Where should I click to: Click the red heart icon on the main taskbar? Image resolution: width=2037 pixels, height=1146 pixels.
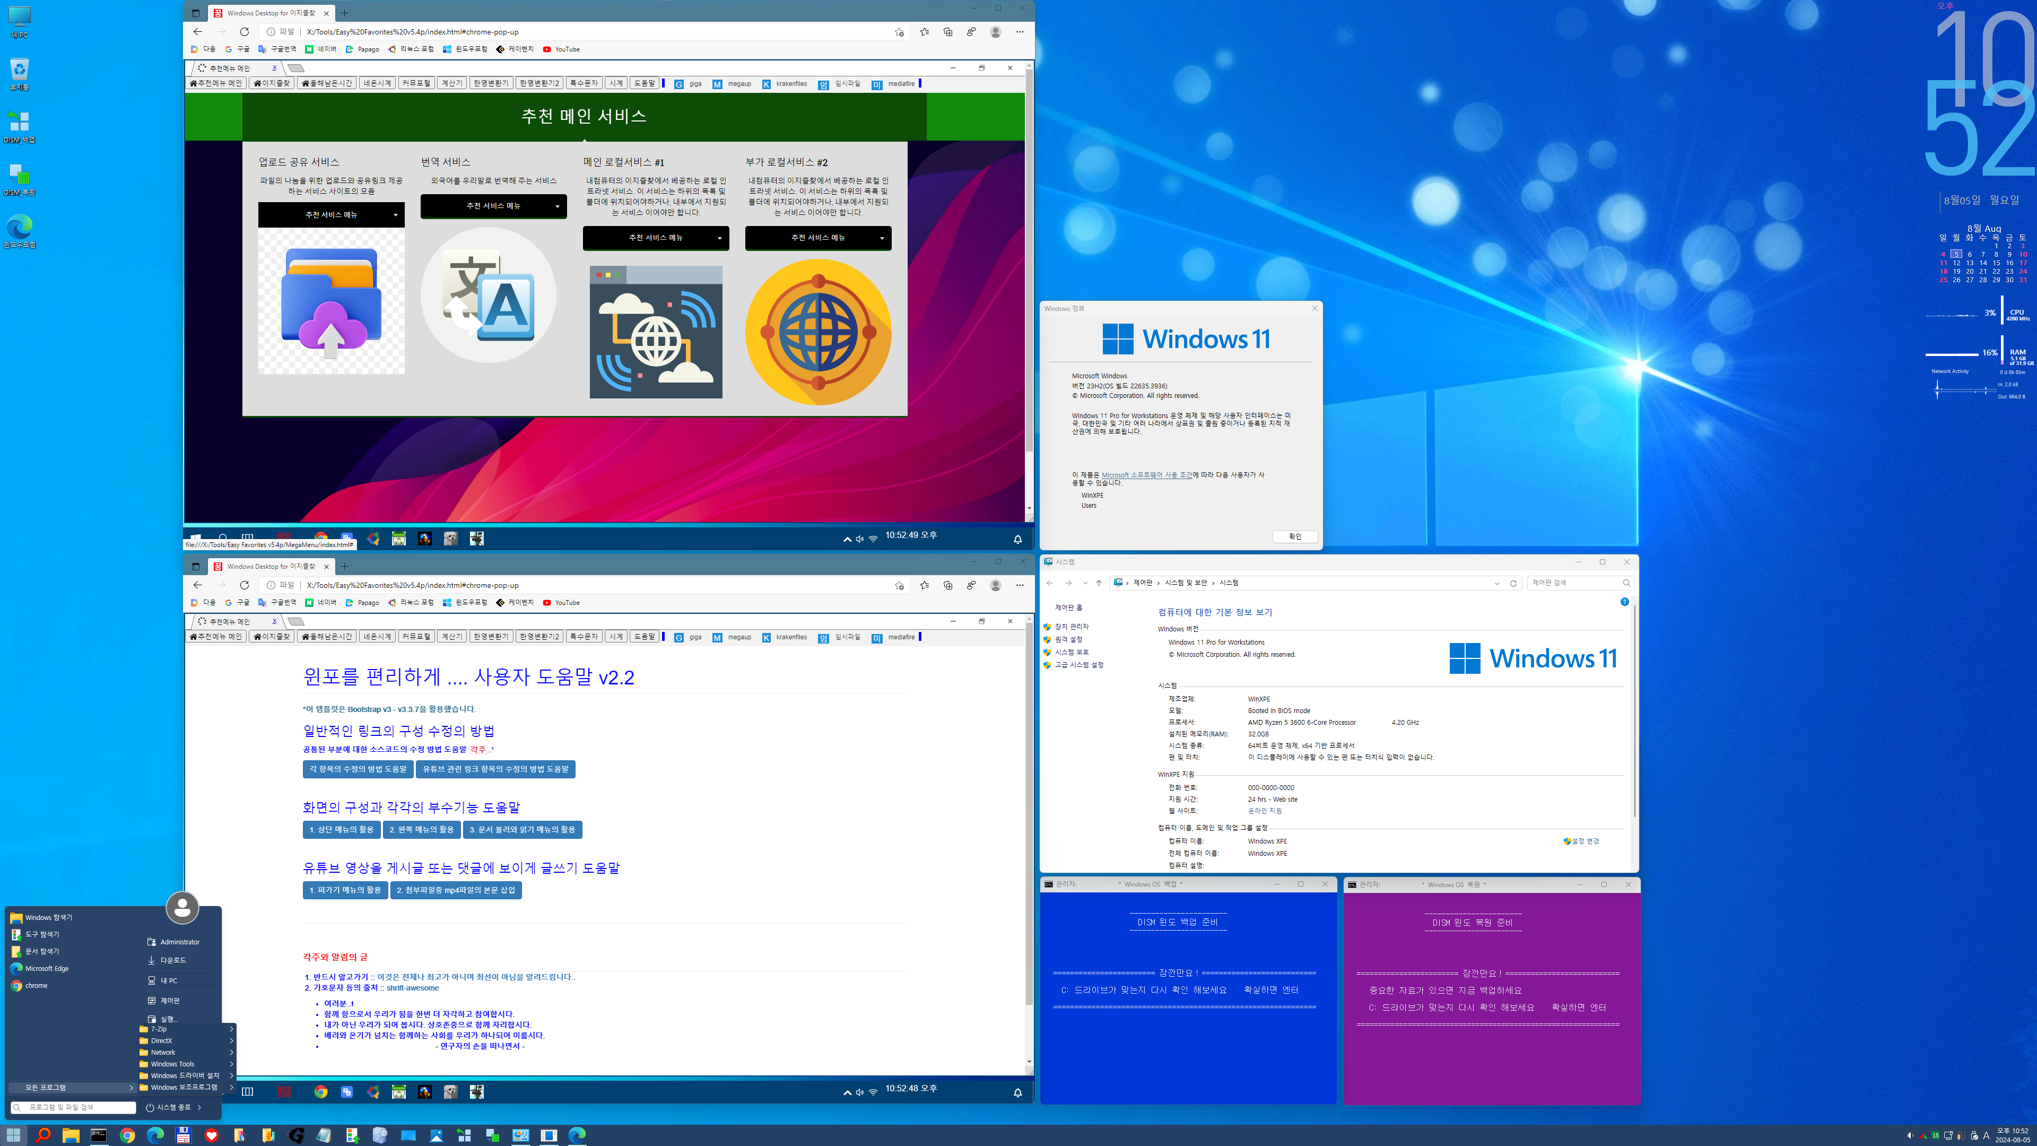(211, 1136)
